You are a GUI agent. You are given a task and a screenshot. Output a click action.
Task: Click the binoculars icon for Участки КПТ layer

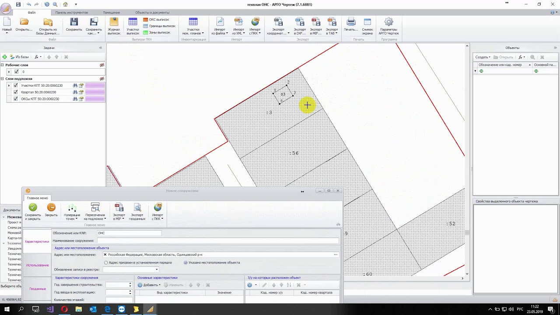[x=75, y=86]
